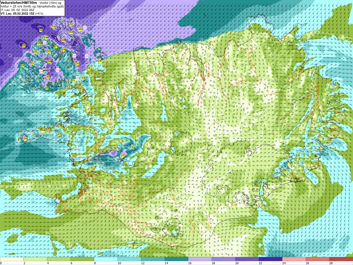Screen dimensions: 353x265
Task: Click the '26' tick label on colour scale
Action: click(x=307, y=263)
